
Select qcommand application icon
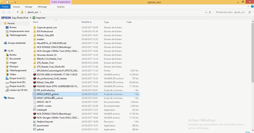(35, 125)
